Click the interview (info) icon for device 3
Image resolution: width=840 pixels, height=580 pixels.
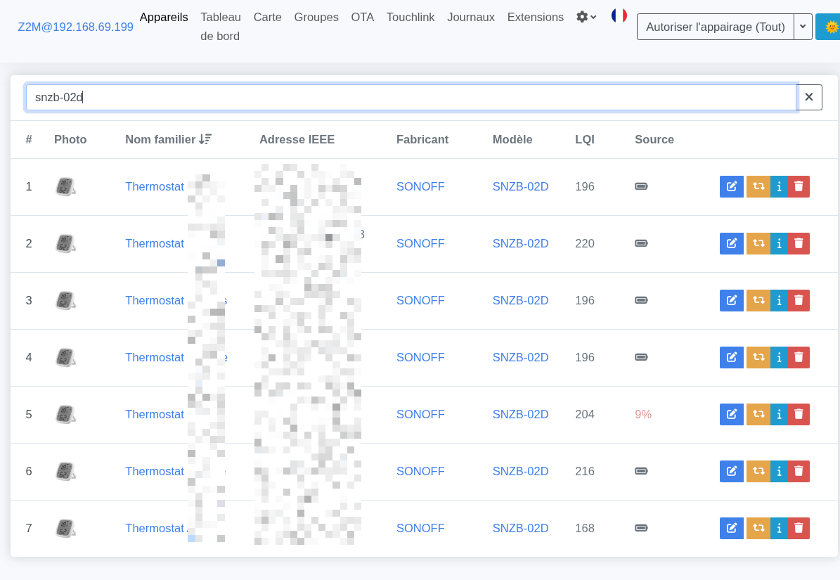click(779, 300)
